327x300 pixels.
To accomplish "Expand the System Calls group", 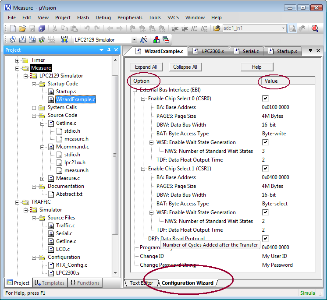I will pos(34,108).
